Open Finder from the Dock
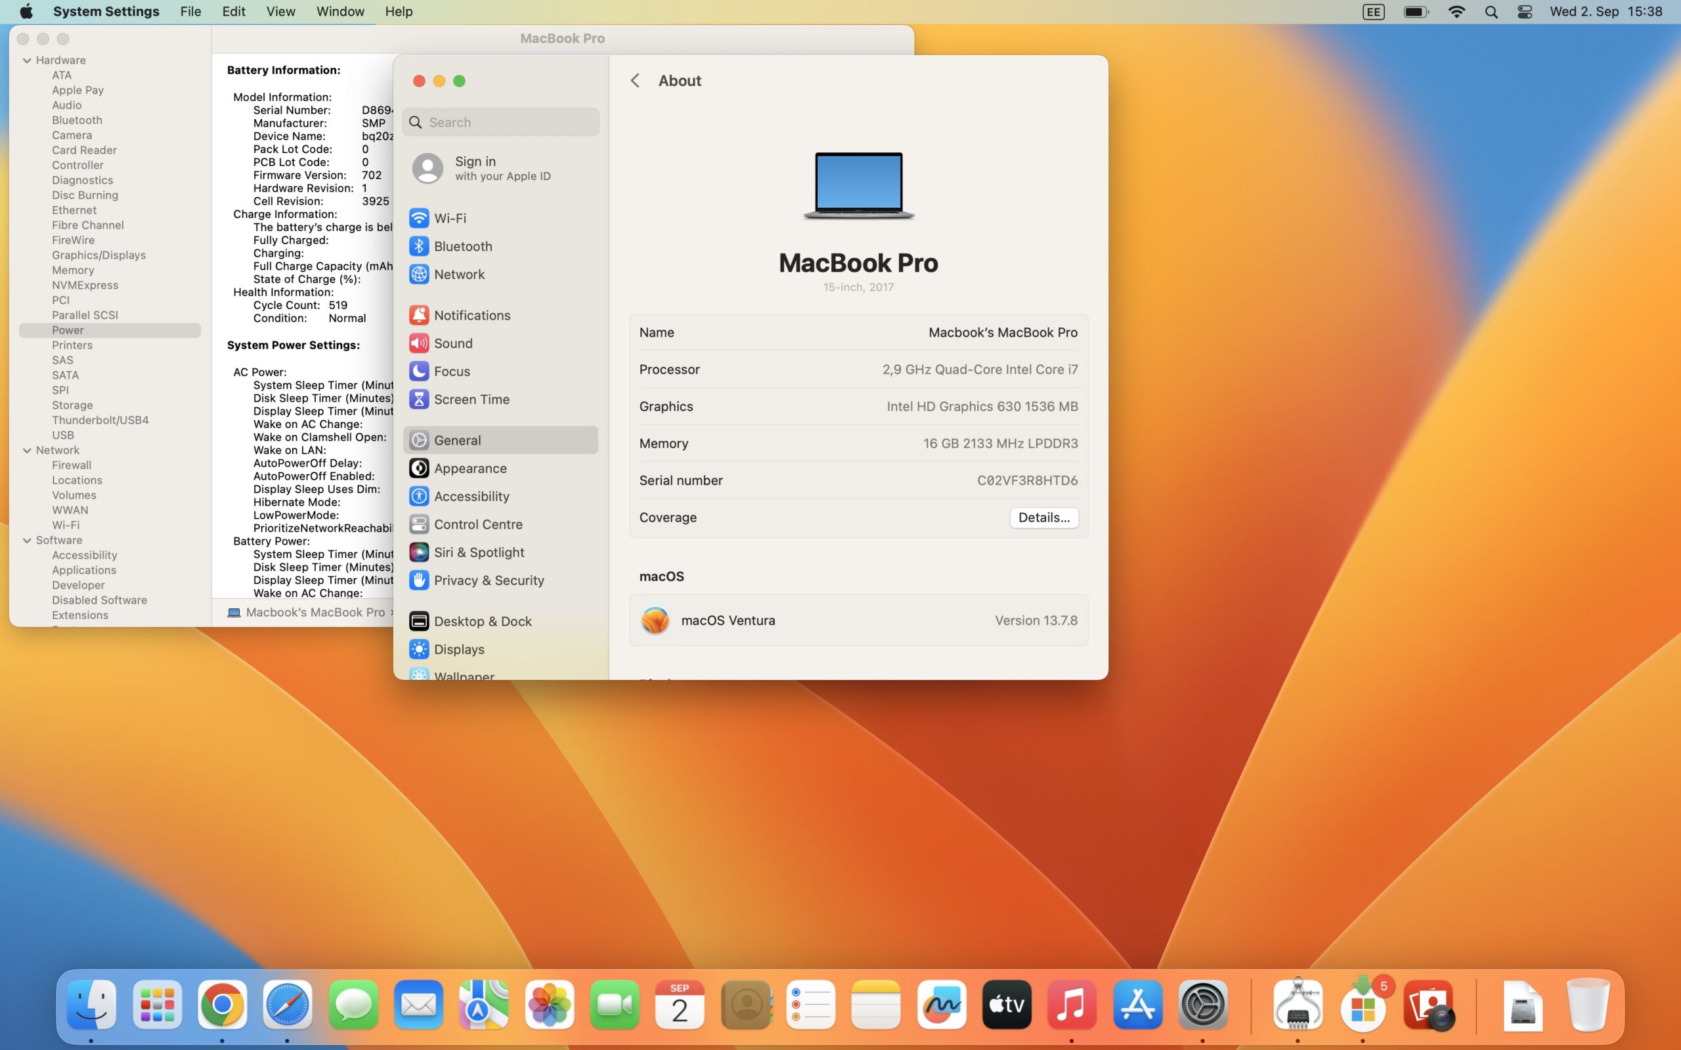 [92, 1004]
